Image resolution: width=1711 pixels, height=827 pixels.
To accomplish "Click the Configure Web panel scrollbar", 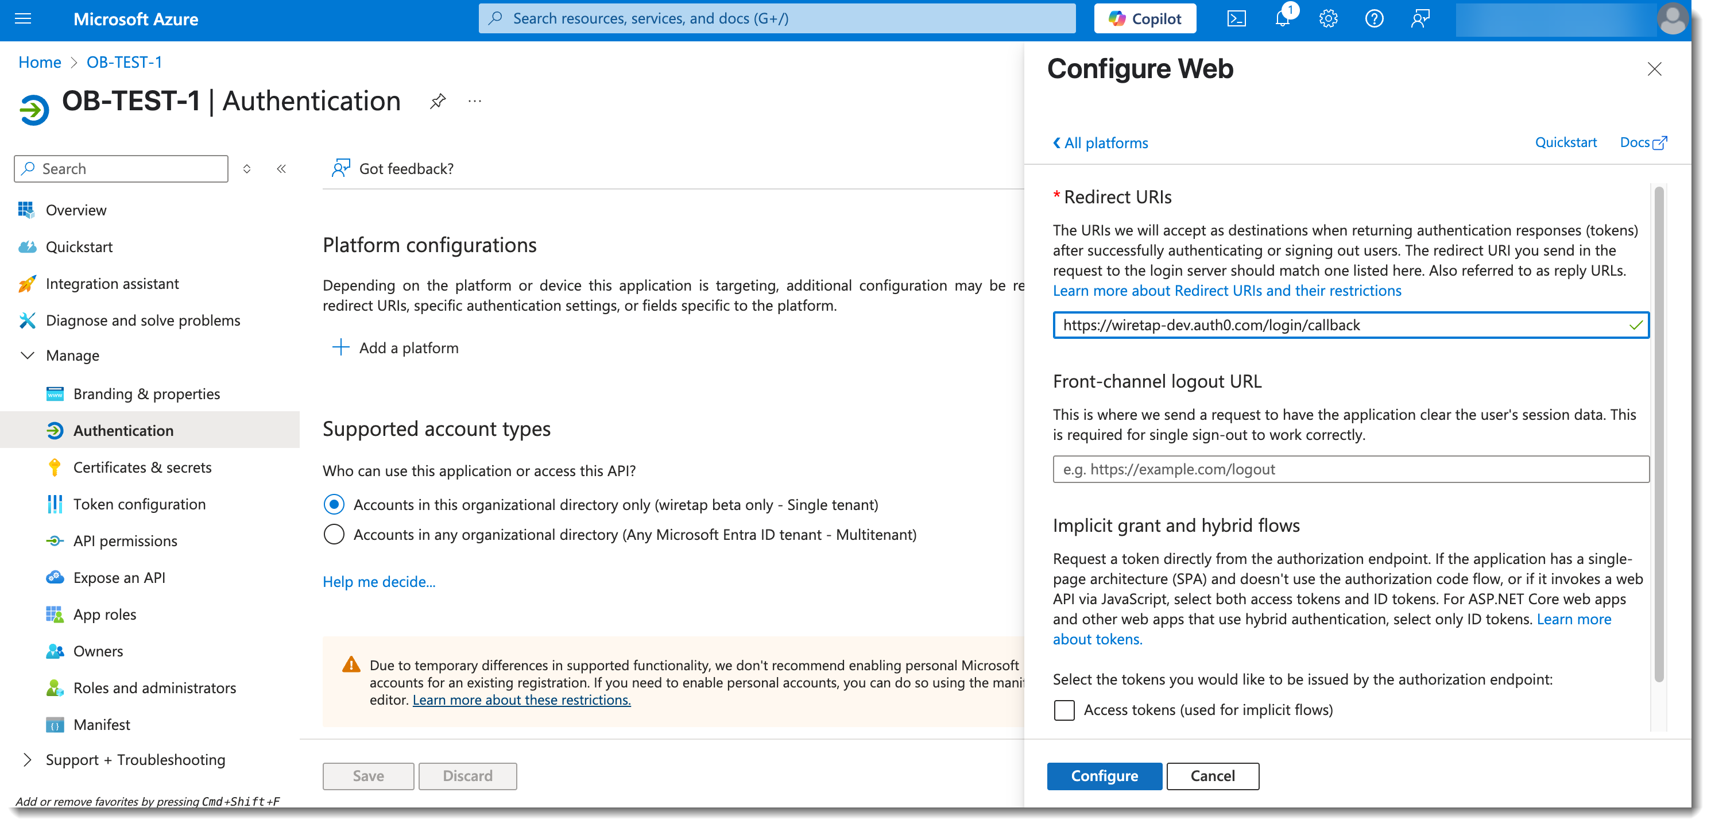I will pos(1659,432).
